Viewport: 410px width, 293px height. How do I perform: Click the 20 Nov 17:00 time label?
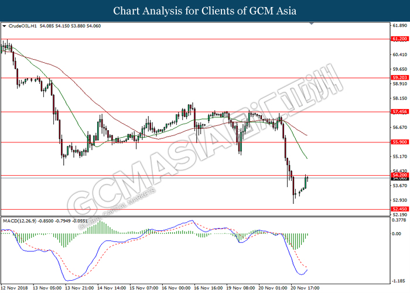point(305,288)
